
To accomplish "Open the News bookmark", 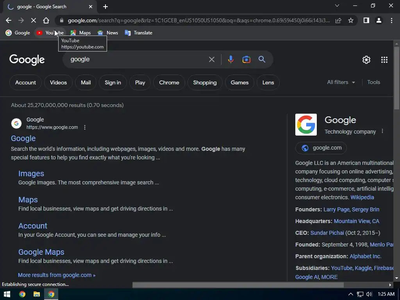I will 108,33.
